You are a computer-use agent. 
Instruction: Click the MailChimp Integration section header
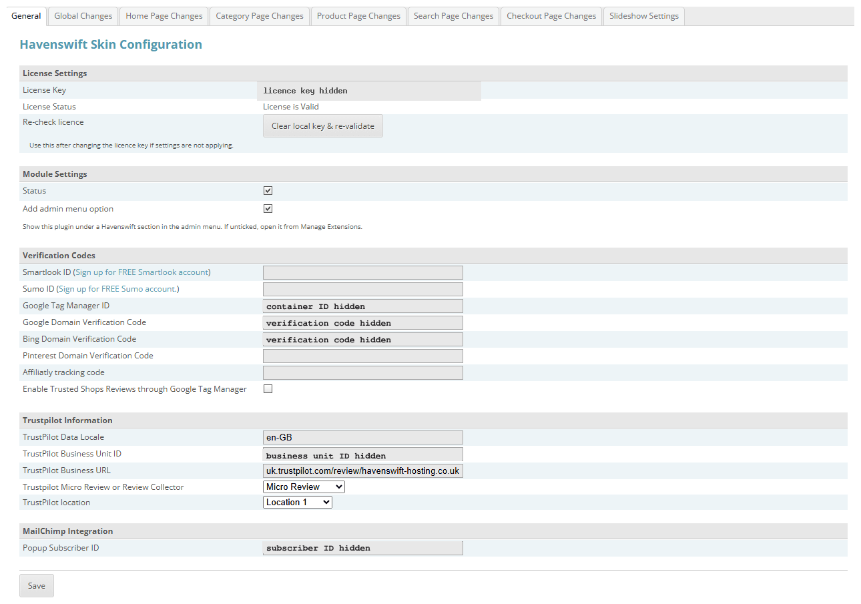pos(434,531)
